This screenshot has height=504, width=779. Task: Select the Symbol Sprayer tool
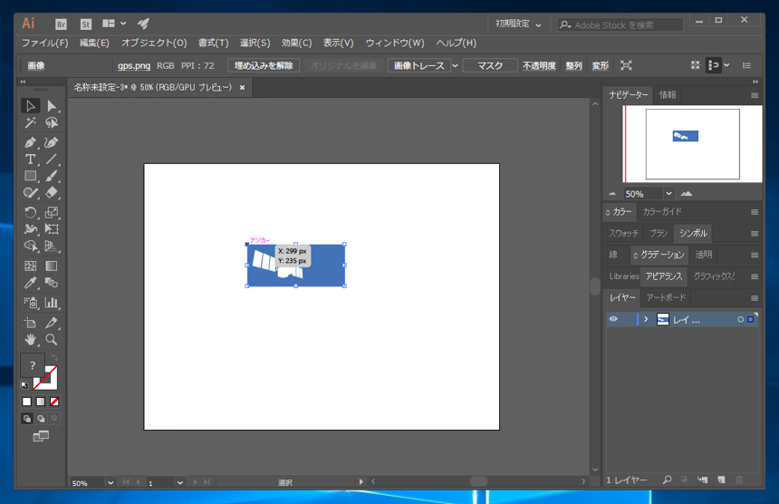30,302
